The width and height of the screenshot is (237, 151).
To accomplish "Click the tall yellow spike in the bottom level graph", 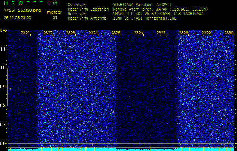I will tap(150, 148).
